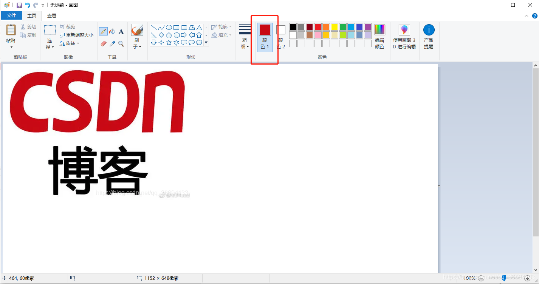Click 编辑颜色 (Edit colors) button

(x=379, y=37)
